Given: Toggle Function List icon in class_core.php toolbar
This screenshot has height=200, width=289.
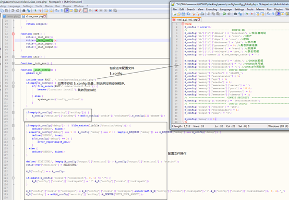Looking at the screenshot, I should [80, 10].
